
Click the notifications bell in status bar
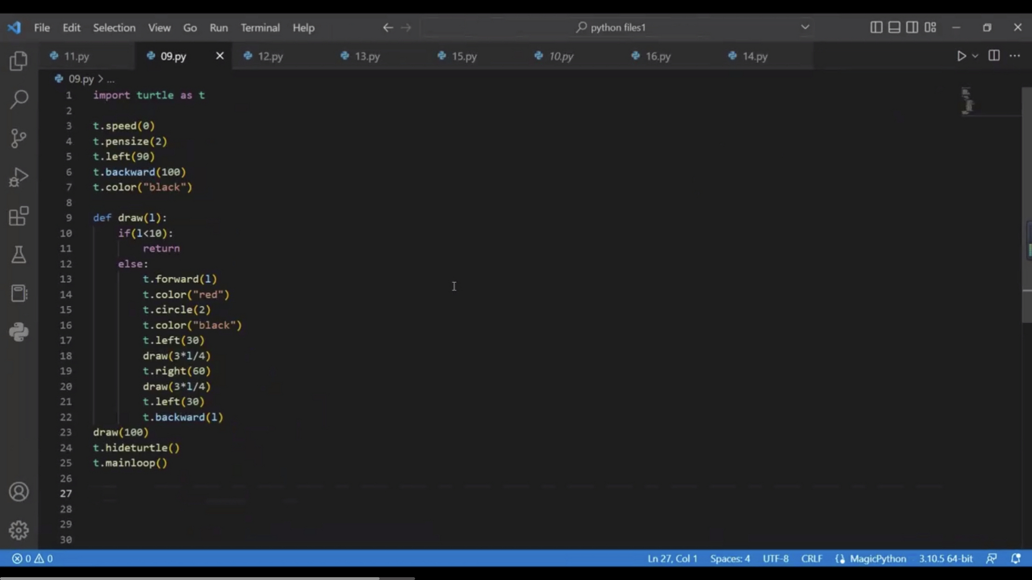[1016, 558]
